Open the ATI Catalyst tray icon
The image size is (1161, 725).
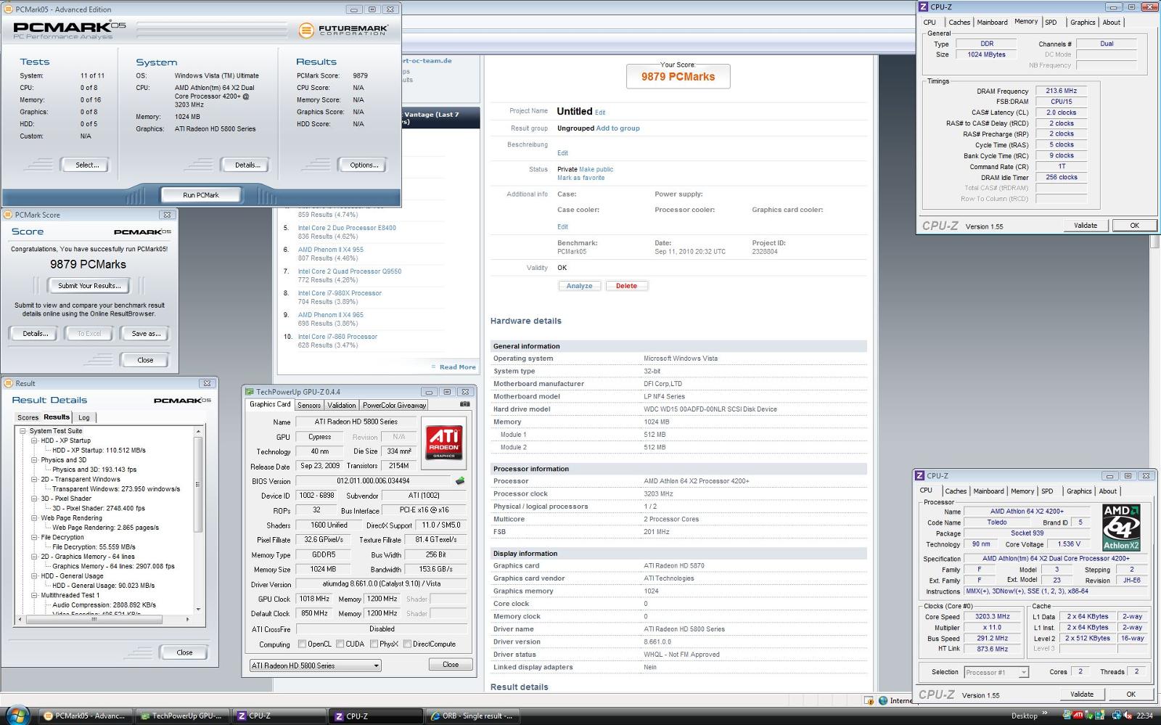(x=1078, y=716)
